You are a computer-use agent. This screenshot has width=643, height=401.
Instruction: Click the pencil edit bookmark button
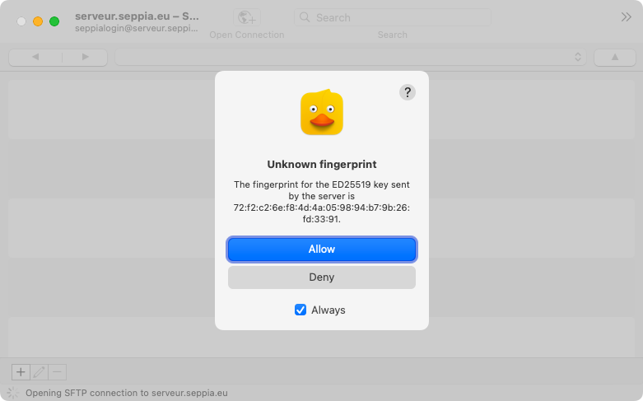pos(39,372)
